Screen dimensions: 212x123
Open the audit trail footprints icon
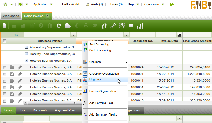[x=104, y=26]
